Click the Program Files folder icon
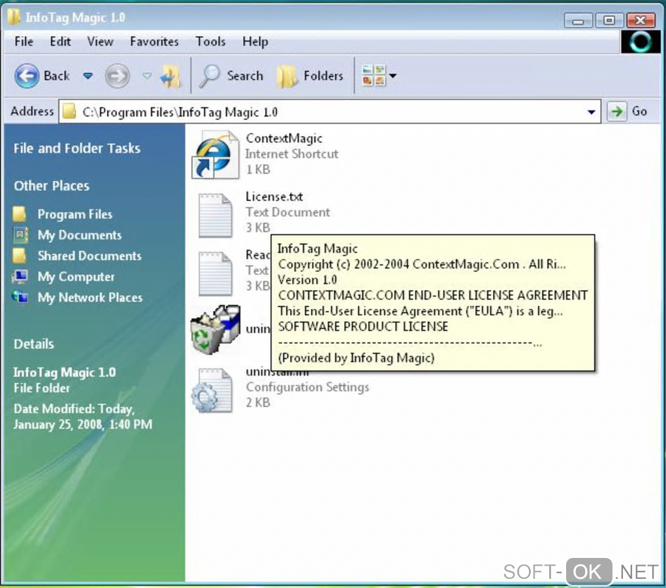Image resolution: width=666 pixels, height=588 pixels. click(20, 214)
